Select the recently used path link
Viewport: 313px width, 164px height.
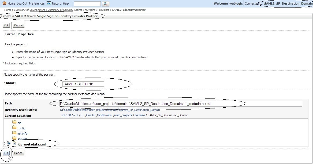110,110
